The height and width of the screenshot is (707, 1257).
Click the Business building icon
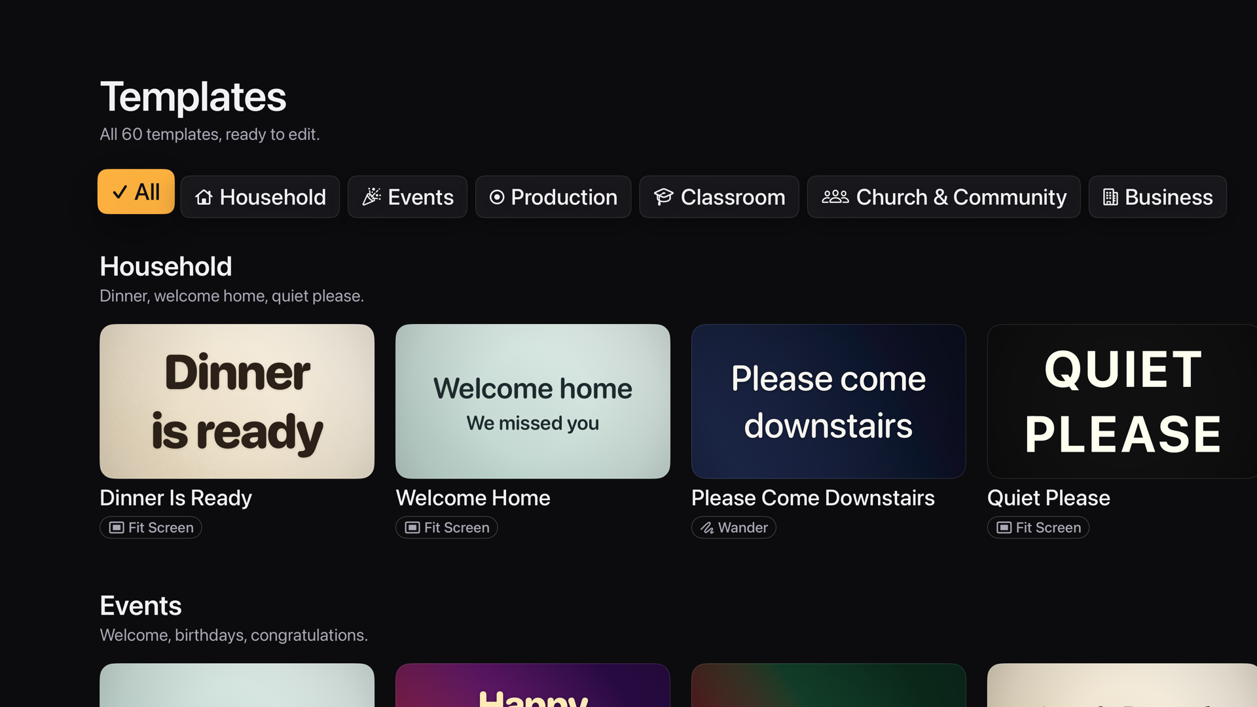click(1110, 197)
